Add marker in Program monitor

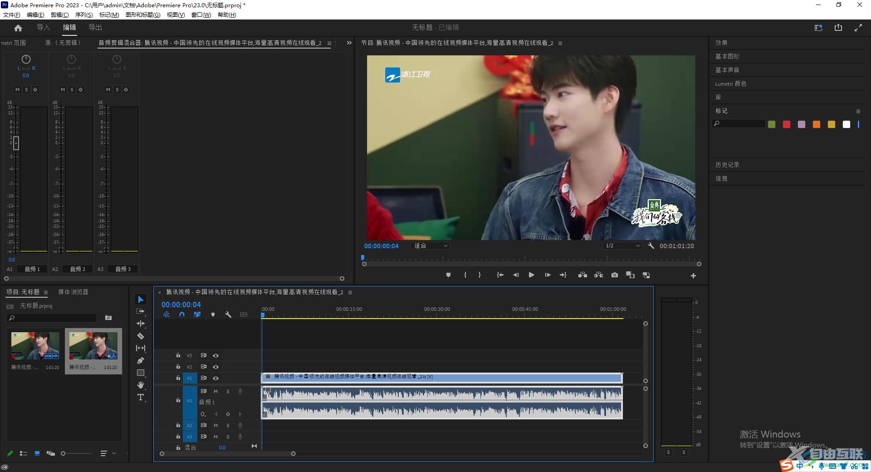click(448, 275)
